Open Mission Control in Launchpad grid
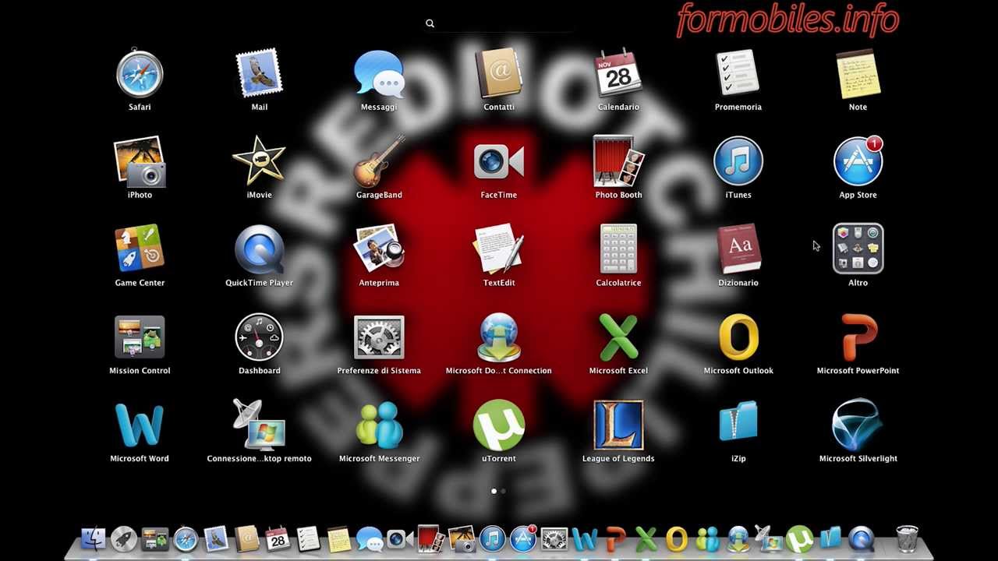The height and width of the screenshot is (561, 998). click(140, 337)
